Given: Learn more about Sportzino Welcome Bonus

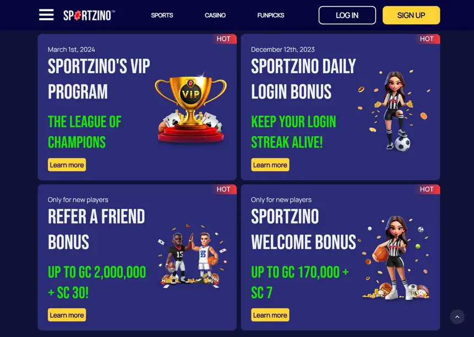Looking at the screenshot, I should coord(270,315).
